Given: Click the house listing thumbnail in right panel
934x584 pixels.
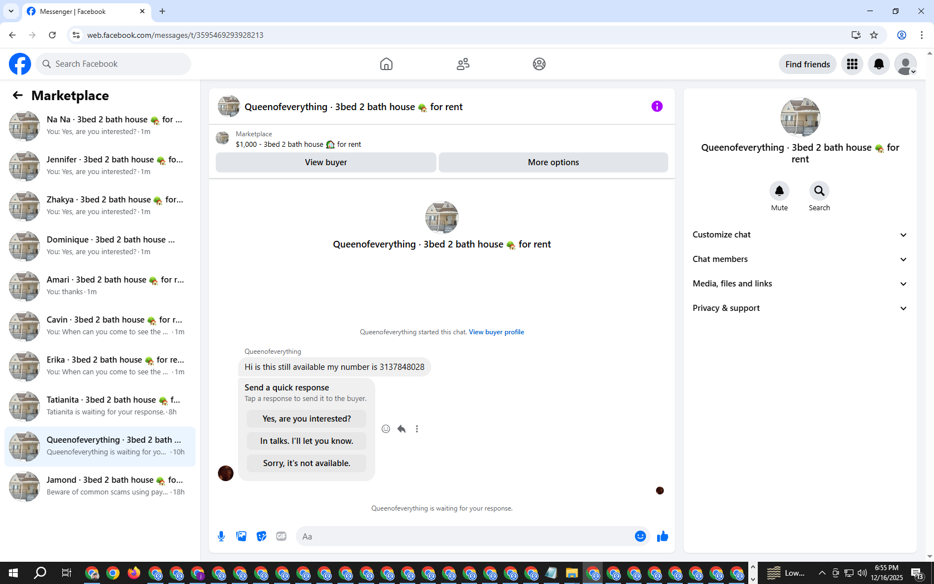Looking at the screenshot, I should (800, 117).
